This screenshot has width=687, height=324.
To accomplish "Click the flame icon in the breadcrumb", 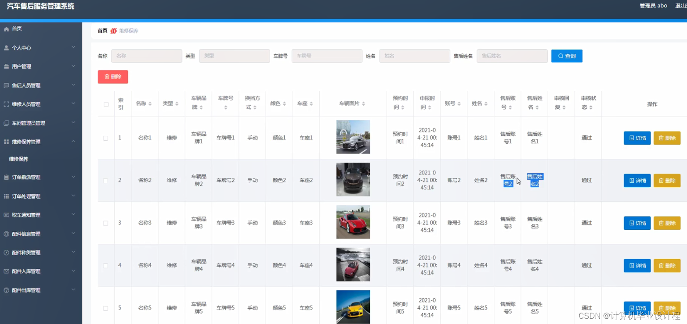I will [x=113, y=30].
